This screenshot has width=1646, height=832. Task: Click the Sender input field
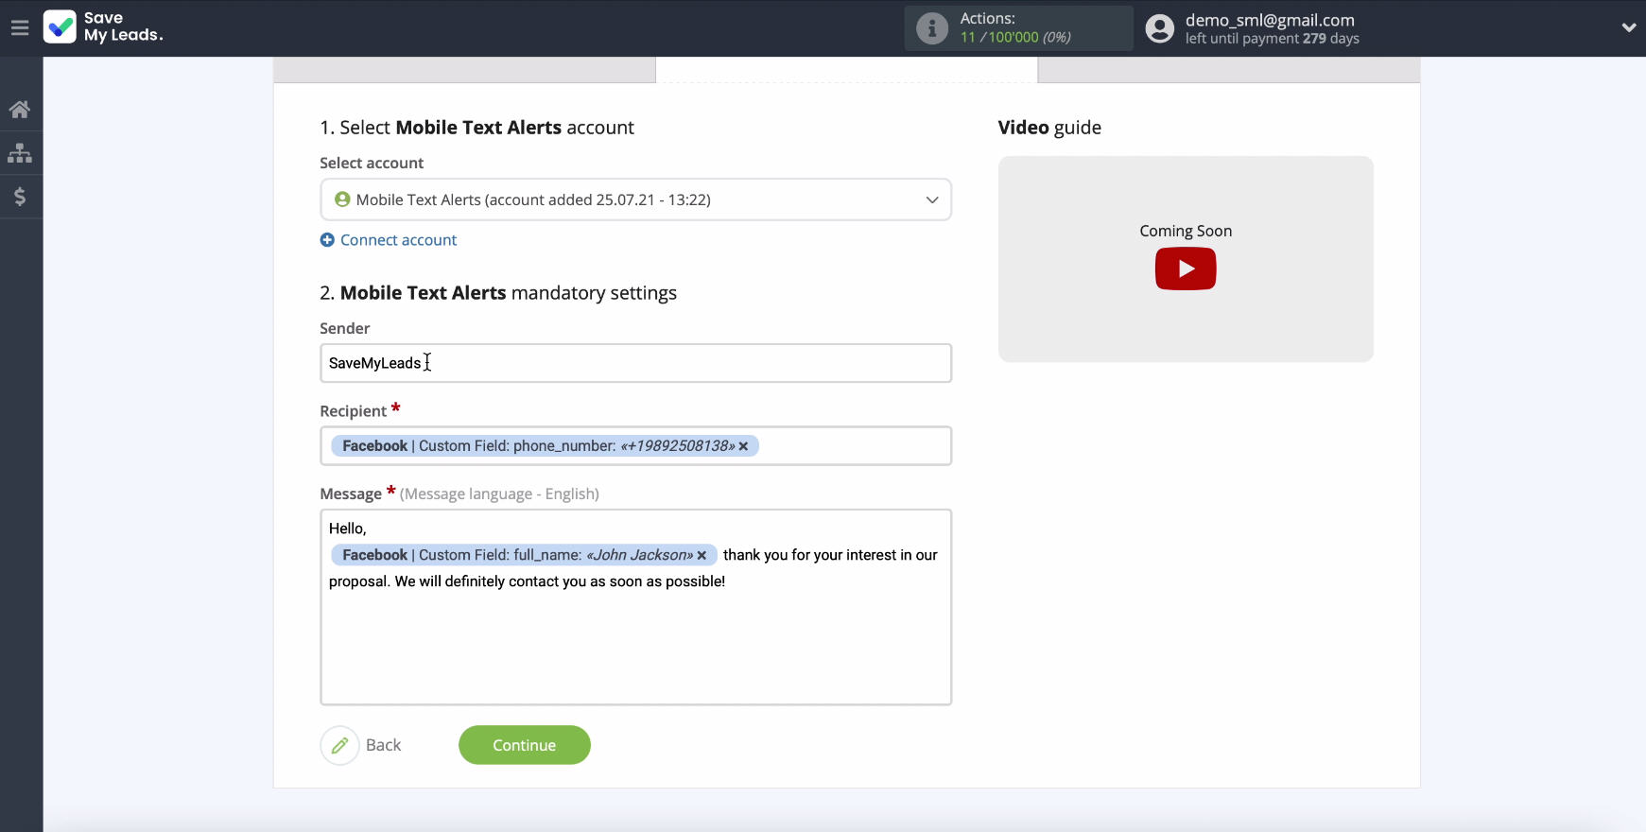tap(635, 363)
